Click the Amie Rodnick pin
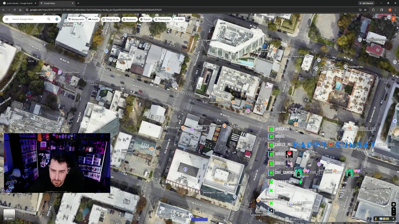 pos(319,60)
